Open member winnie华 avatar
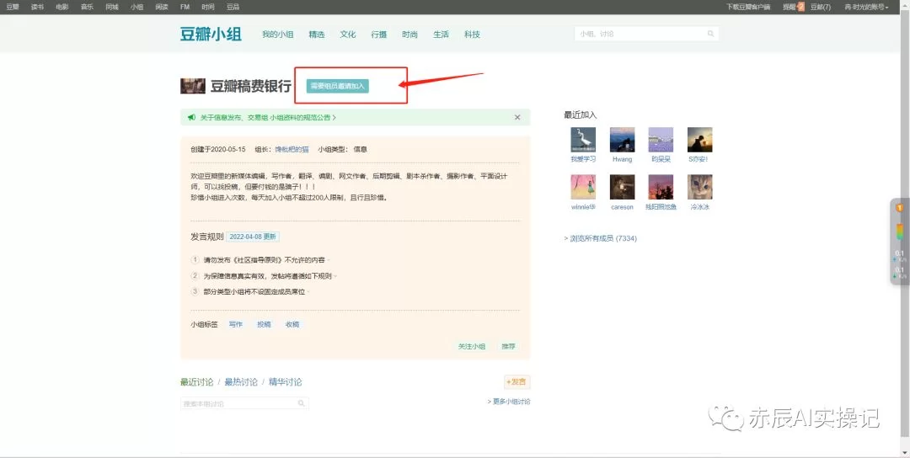The image size is (910, 458). [x=583, y=187]
